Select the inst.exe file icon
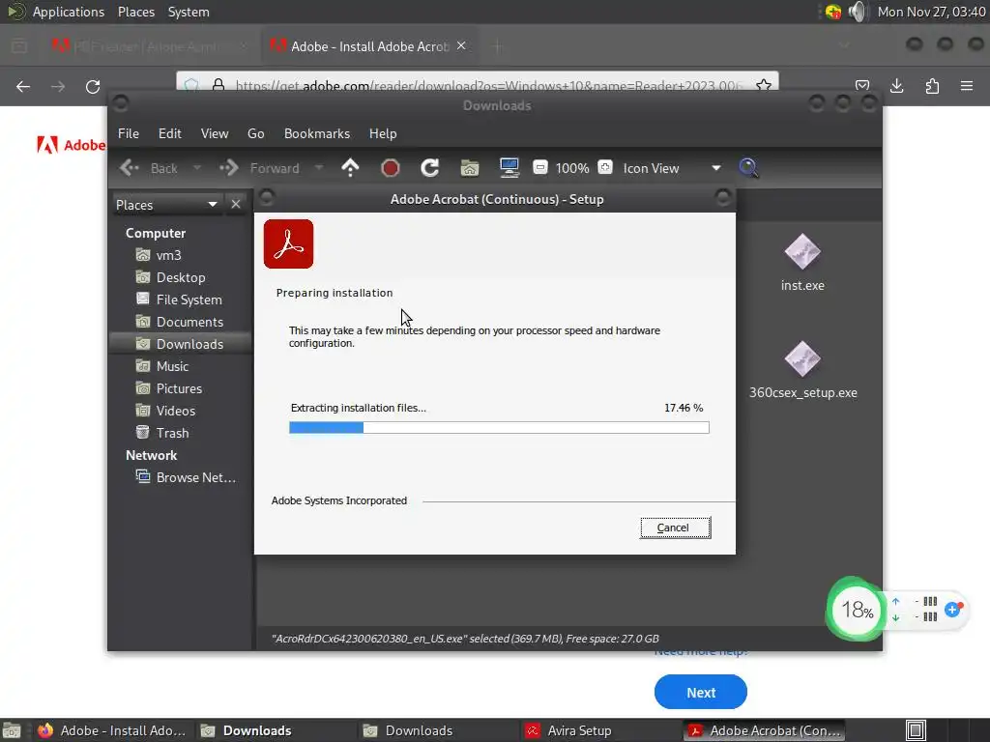Screen dimensions: 990x742 coord(802,252)
